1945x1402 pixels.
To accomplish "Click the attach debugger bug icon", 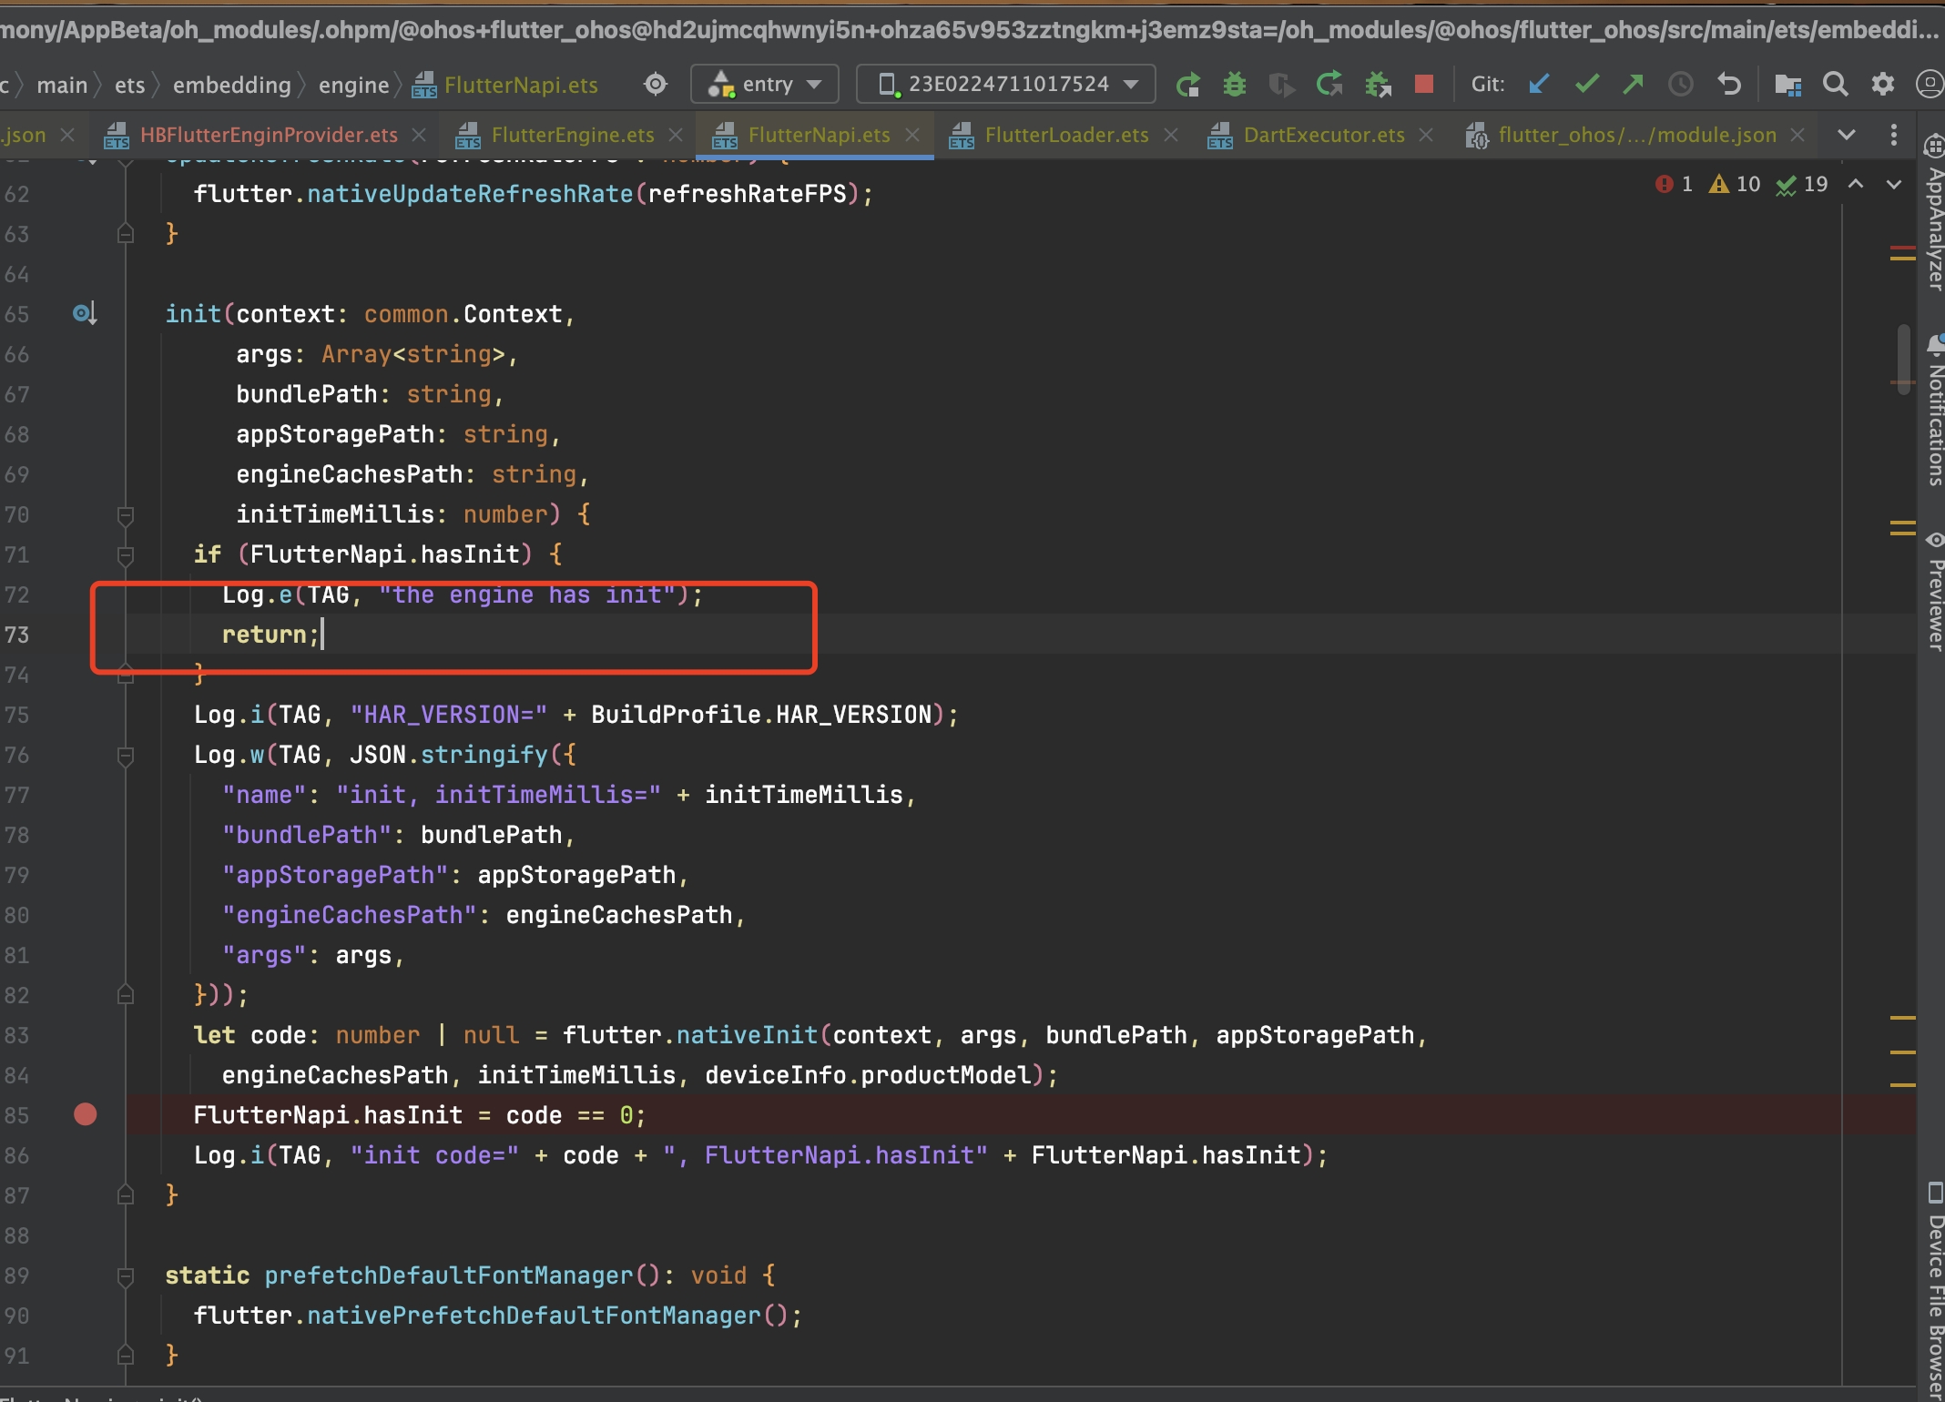I will [1378, 85].
